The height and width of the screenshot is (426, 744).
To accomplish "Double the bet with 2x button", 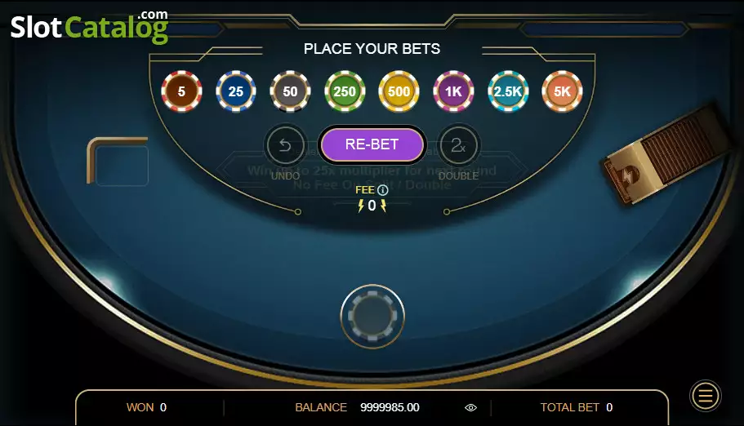I will (458, 144).
